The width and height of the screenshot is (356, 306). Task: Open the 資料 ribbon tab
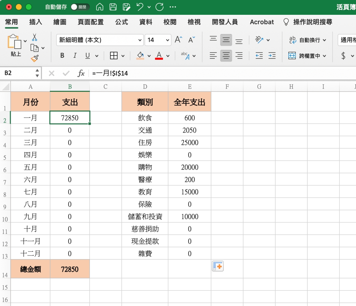point(146,22)
